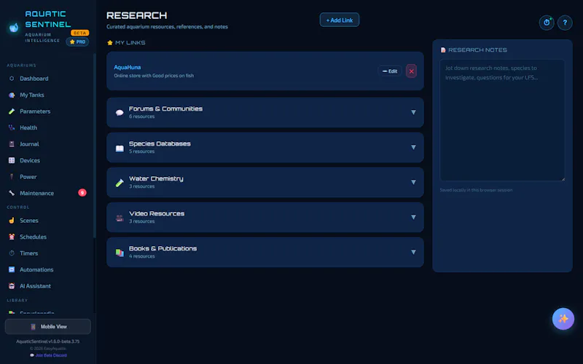583x364 pixels.
Task: Click the Automations icon in sidebar
Action: coord(12,269)
